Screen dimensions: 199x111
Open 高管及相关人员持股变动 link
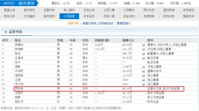(98, 24)
